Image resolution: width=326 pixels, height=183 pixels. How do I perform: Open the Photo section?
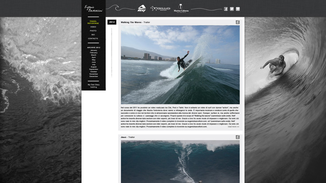93,30
